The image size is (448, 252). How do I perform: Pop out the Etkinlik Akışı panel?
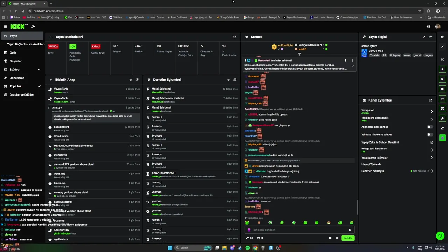pos(137,80)
